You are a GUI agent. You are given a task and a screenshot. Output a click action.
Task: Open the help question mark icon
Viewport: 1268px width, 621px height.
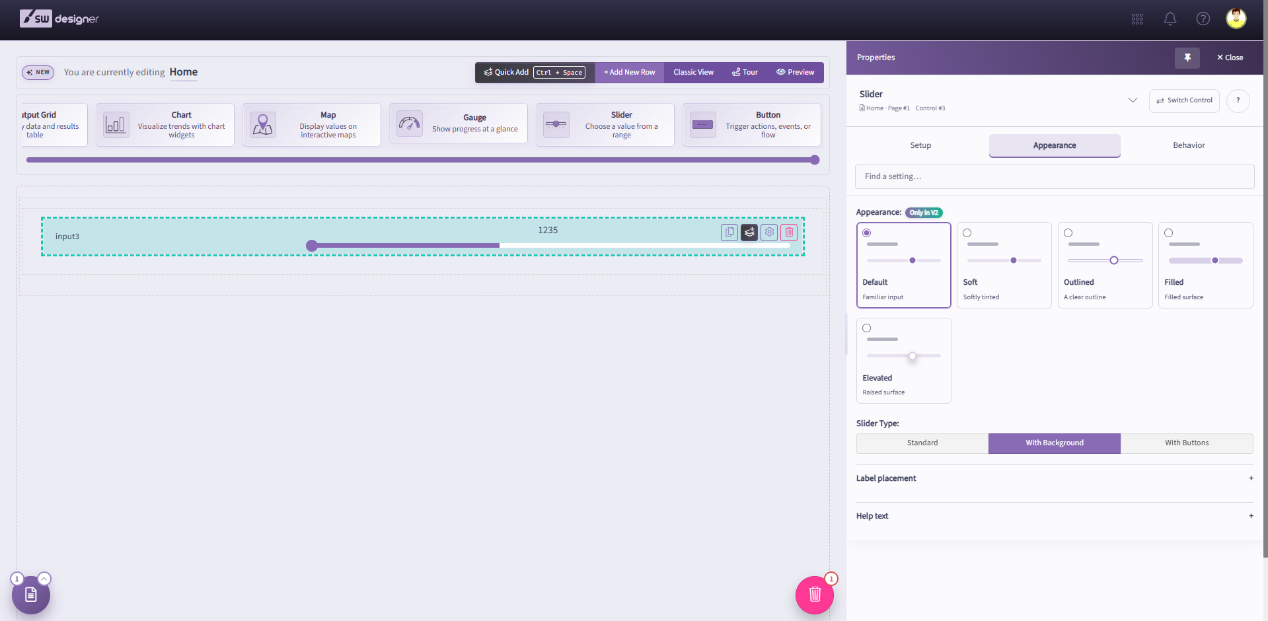click(x=1203, y=19)
